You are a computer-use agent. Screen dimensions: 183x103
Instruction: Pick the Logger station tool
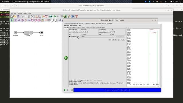point(46,20)
